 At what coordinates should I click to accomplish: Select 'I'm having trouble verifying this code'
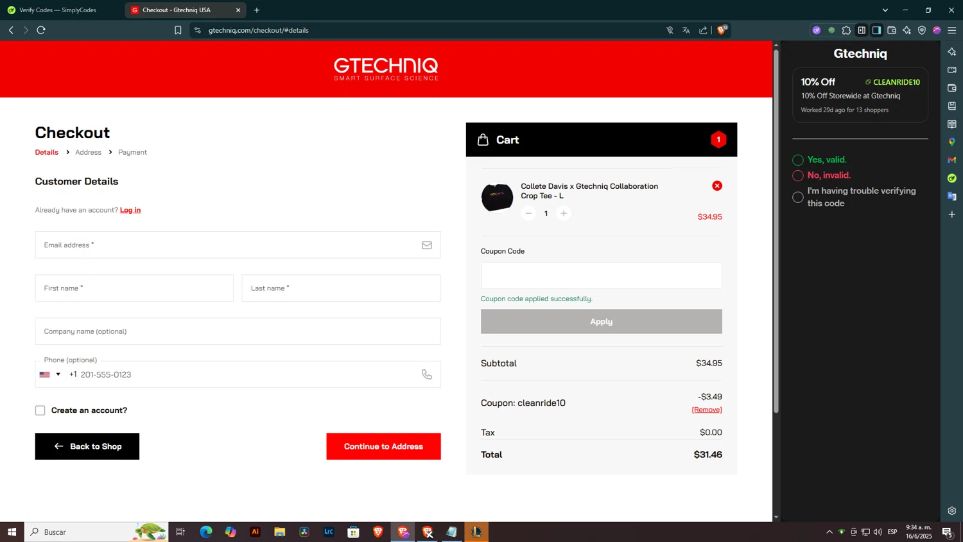click(x=798, y=197)
